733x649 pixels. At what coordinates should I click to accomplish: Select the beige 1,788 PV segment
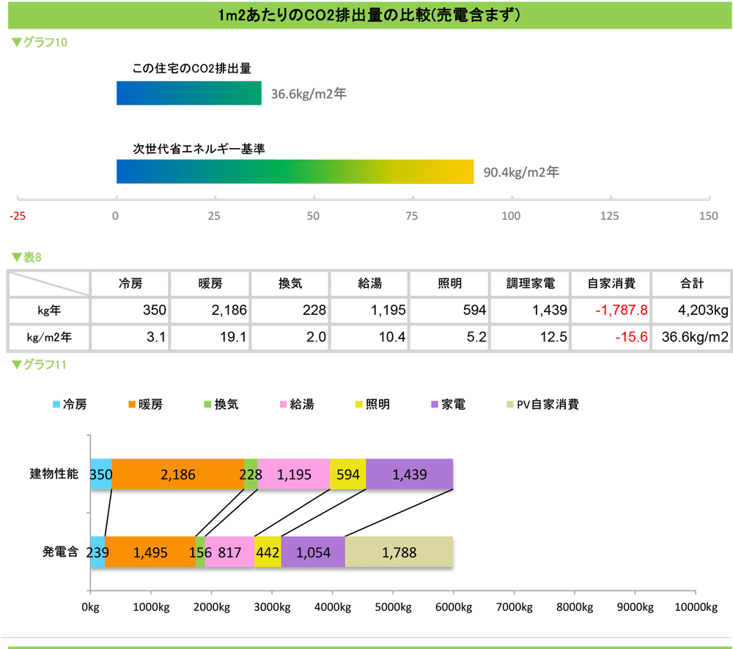pos(399,552)
